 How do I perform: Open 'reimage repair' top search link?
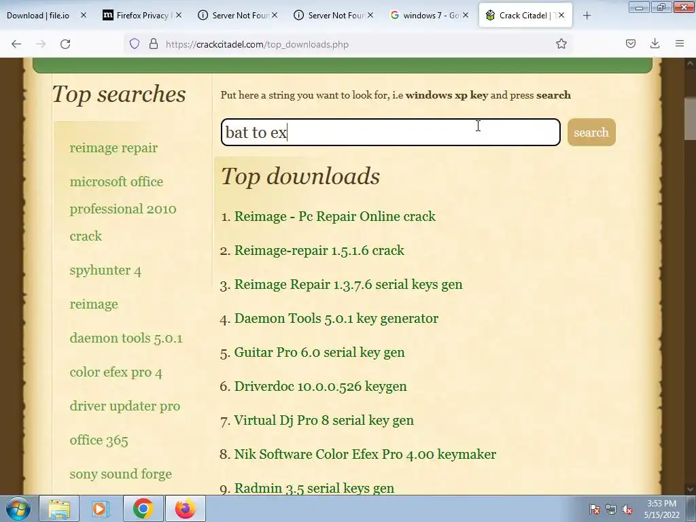[x=114, y=147]
